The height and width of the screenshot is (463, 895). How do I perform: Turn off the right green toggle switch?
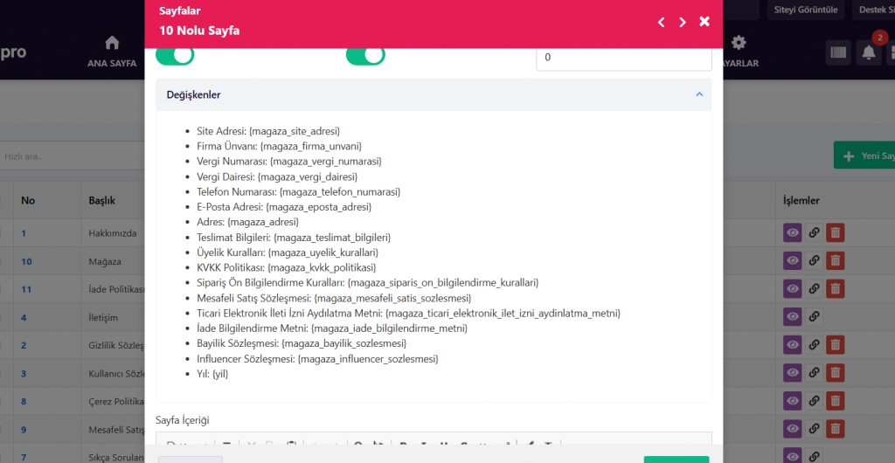[x=365, y=55]
